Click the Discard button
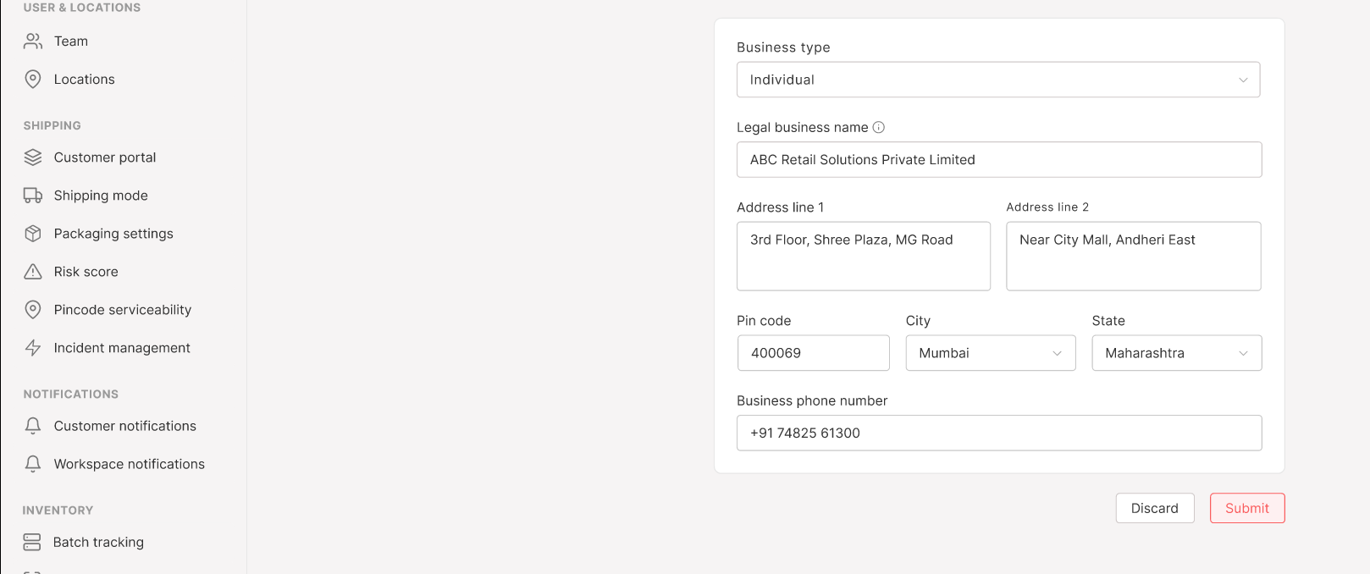Viewport: 1370px width, 574px height. coord(1154,508)
